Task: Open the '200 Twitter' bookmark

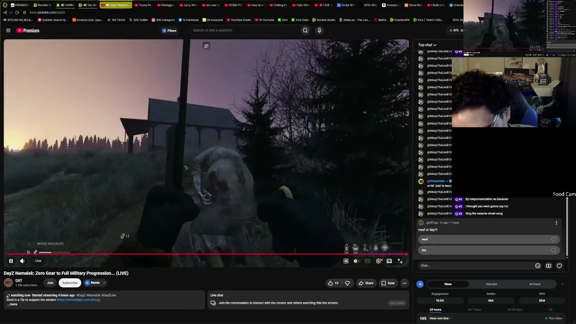Action: tap(138, 20)
